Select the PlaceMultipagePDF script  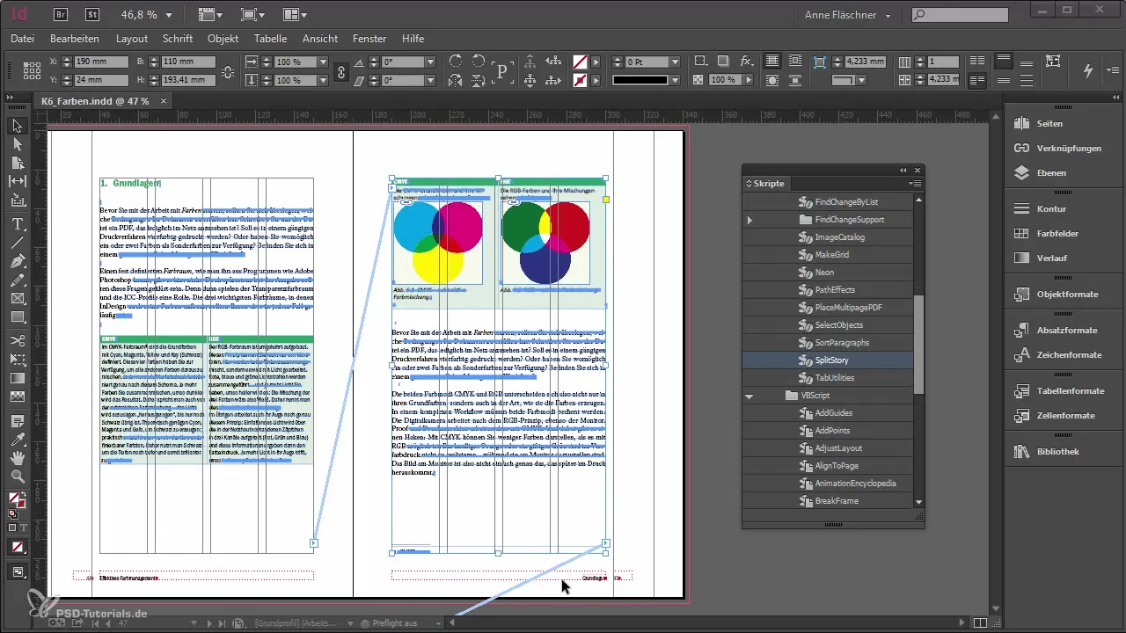click(849, 308)
